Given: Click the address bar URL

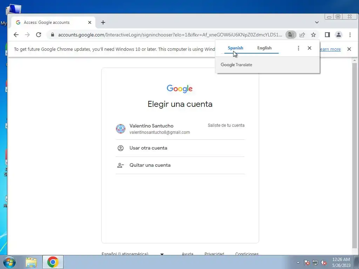Looking at the screenshot, I should coord(170,35).
